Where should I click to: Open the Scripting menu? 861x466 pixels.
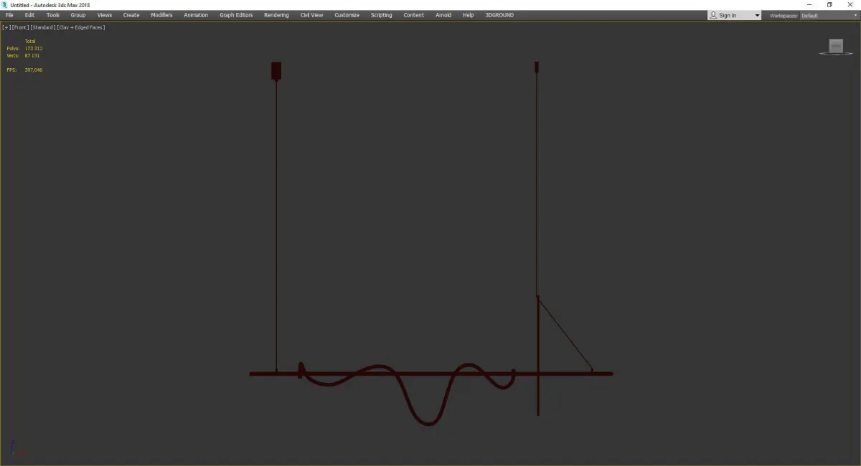coord(381,15)
